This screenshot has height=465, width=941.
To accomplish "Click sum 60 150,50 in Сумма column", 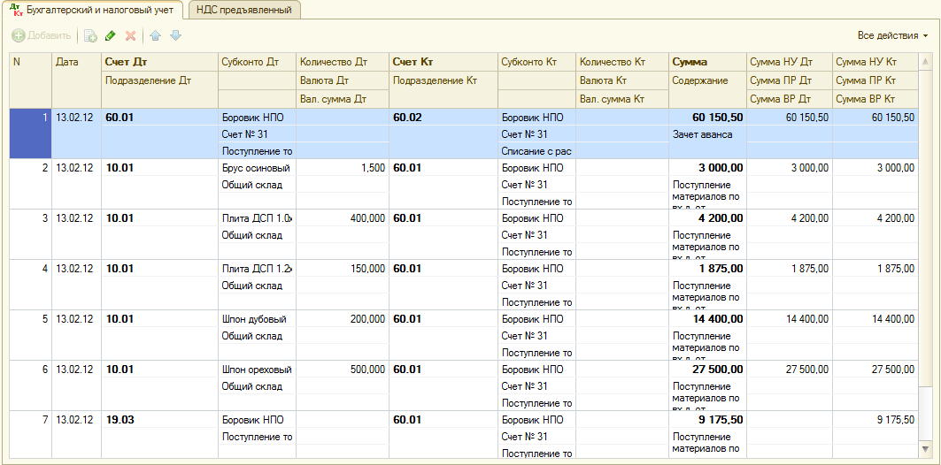I will [x=707, y=118].
